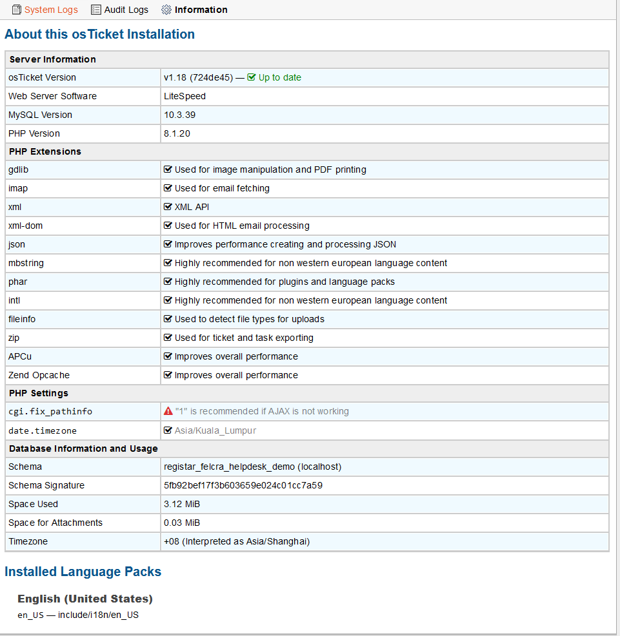Click the json check mark icon
Image resolution: width=620 pixels, height=636 pixels.
168,244
